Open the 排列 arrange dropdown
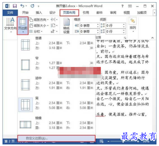Image resolution: width=159 pixels, height=146 pixels. [x=133, y=25]
